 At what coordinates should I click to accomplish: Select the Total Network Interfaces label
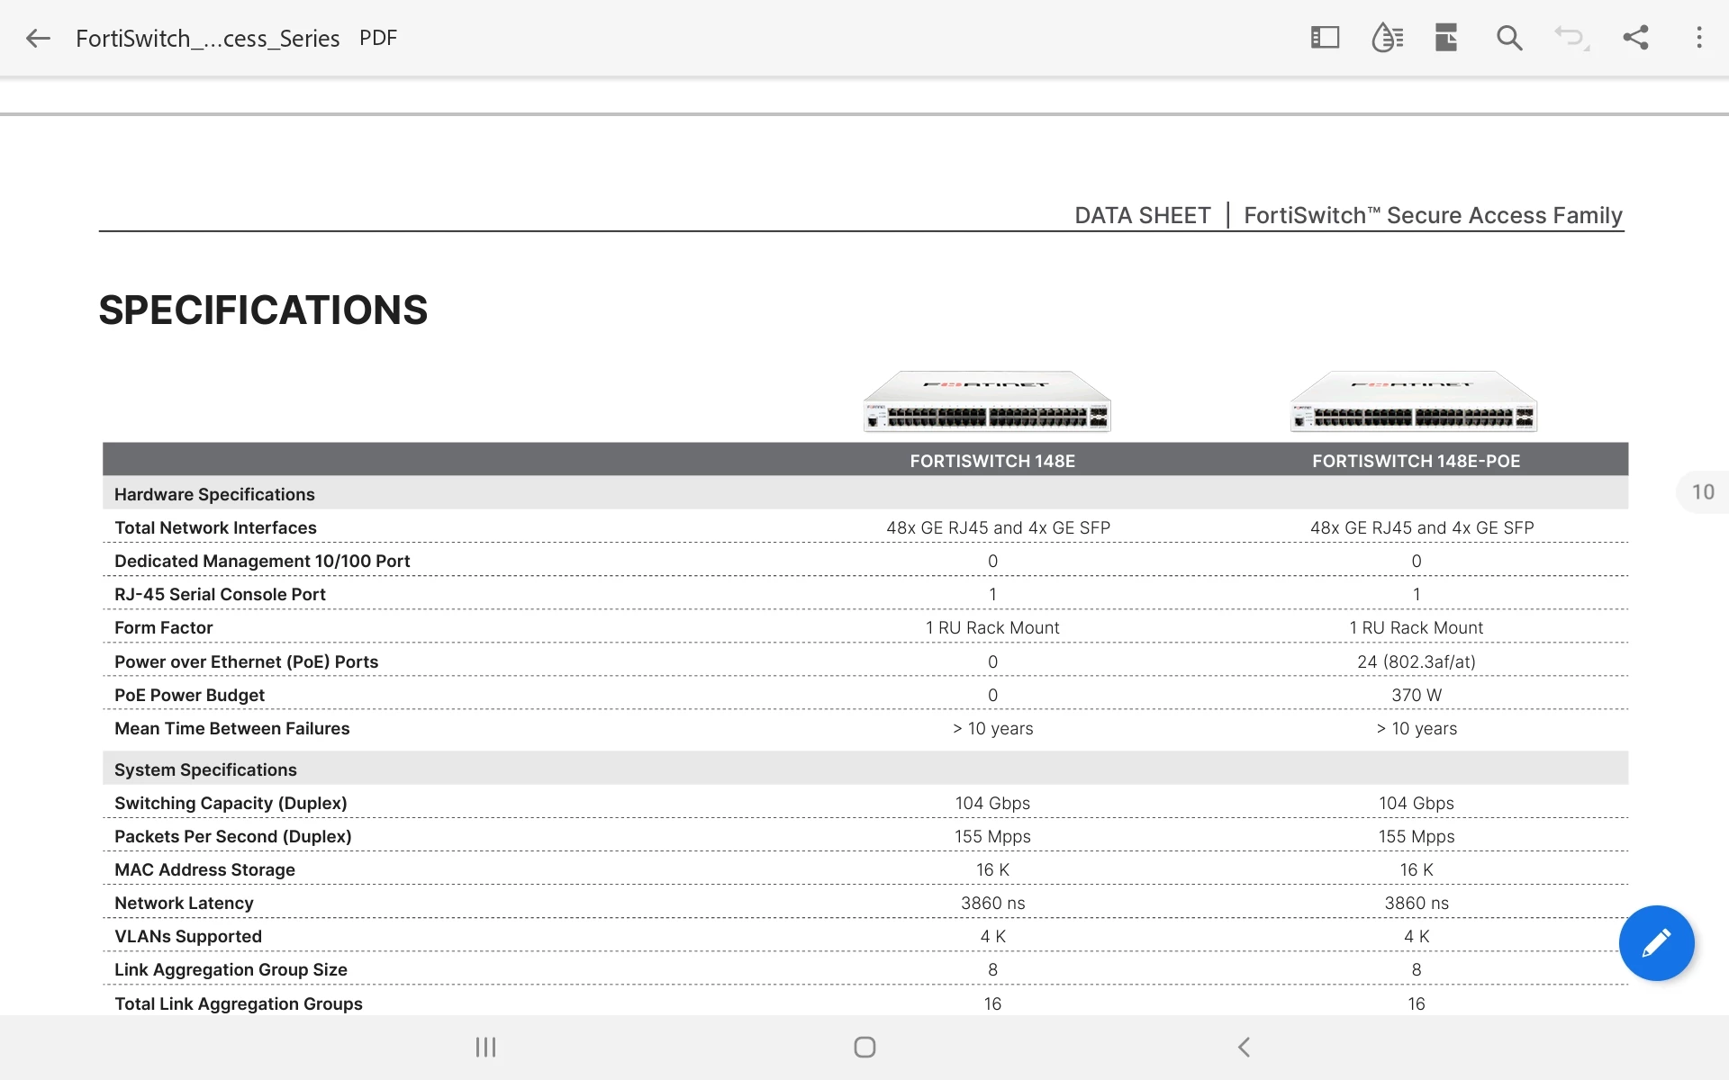point(215,527)
